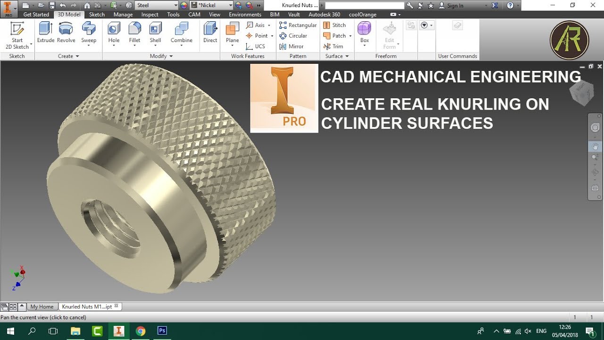Select the Fillet tool

click(x=134, y=33)
